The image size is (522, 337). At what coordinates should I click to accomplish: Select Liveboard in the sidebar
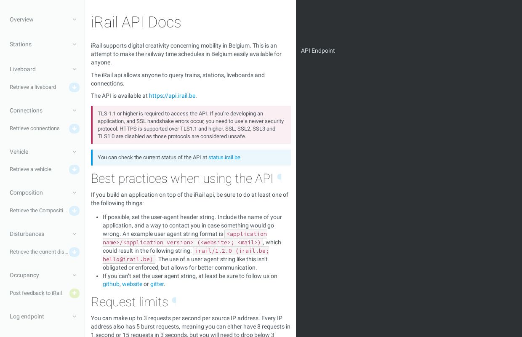tap(23, 69)
